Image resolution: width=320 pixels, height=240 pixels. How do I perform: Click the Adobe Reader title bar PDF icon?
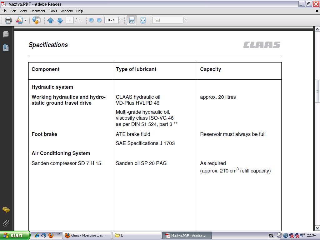click(x=3, y=4)
